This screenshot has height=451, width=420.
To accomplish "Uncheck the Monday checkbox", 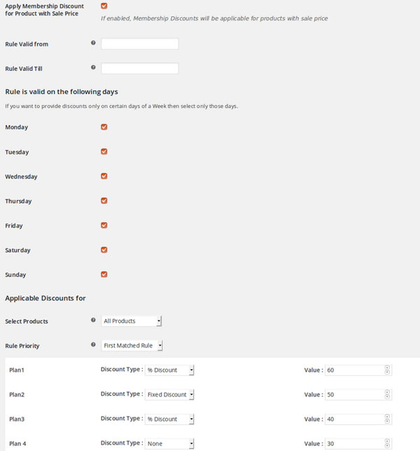I will coord(104,127).
